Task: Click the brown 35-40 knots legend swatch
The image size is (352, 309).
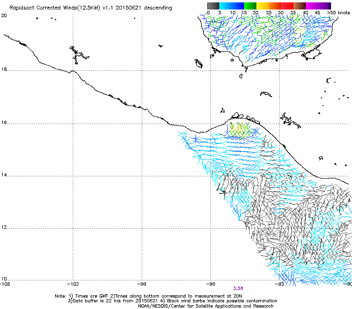Action: 300,6
